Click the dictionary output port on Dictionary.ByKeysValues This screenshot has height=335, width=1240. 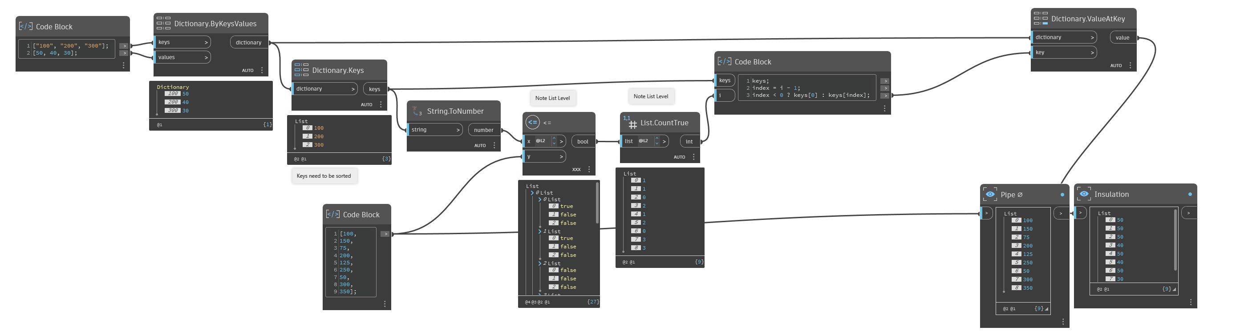pyautogui.click(x=248, y=42)
